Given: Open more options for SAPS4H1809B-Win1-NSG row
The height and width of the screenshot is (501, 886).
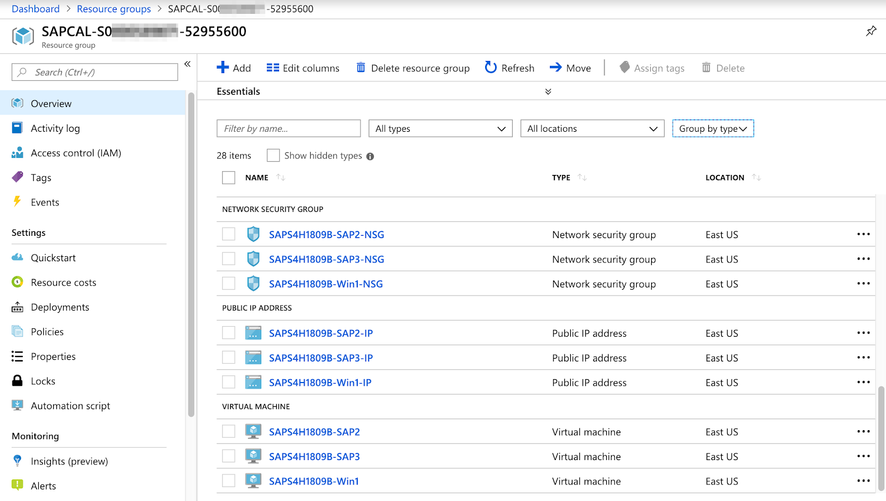Looking at the screenshot, I should point(863,283).
